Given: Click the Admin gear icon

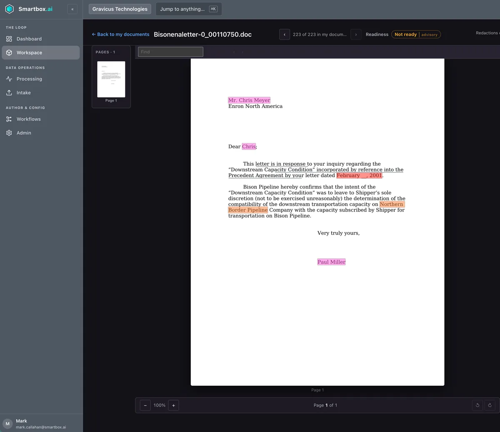Looking at the screenshot, I should point(9,133).
